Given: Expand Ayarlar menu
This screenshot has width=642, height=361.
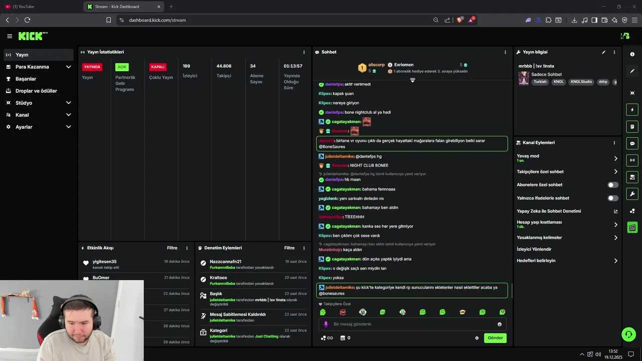Looking at the screenshot, I should [x=39, y=127].
